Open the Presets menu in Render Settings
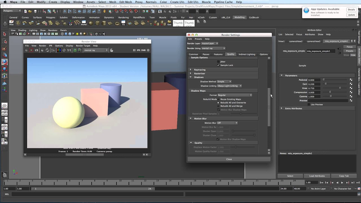Screen dimensions: 361x203 (198, 39)
